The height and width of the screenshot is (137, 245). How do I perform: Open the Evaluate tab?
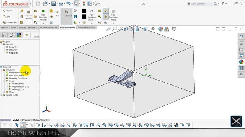point(32,27)
